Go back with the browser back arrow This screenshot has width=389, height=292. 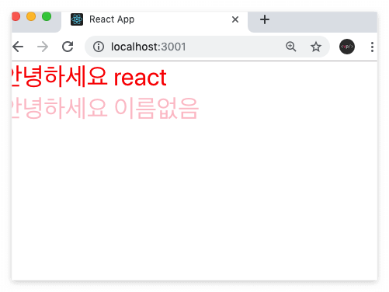[x=18, y=47]
